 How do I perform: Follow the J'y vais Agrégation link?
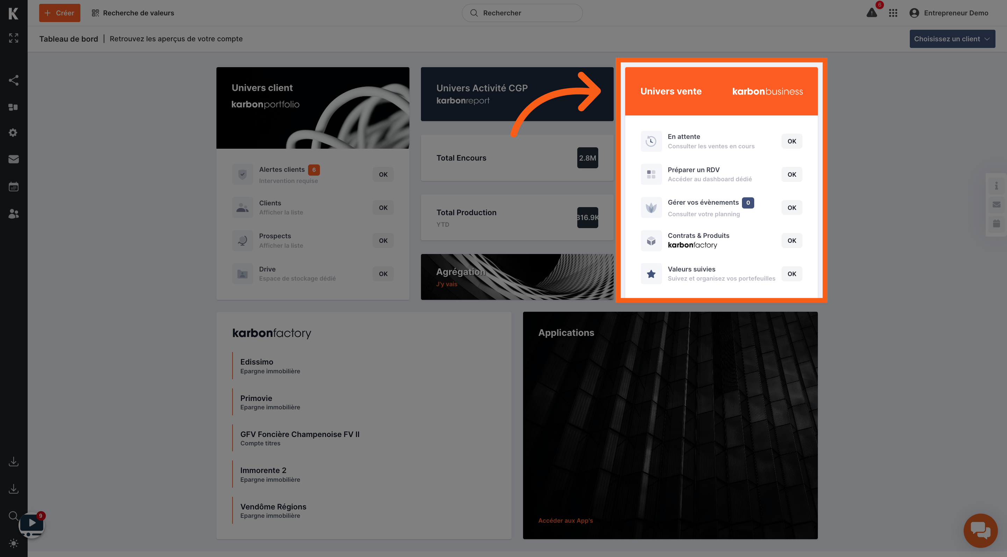pyautogui.click(x=447, y=284)
